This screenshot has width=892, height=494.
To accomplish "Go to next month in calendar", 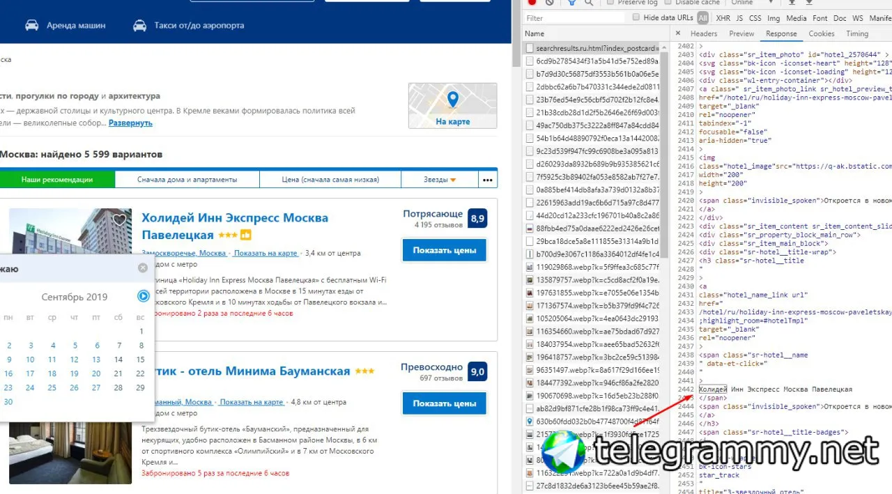I will pyautogui.click(x=143, y=296).
